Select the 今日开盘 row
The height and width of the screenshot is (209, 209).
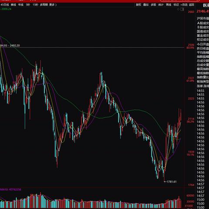(x=203, y=44)
